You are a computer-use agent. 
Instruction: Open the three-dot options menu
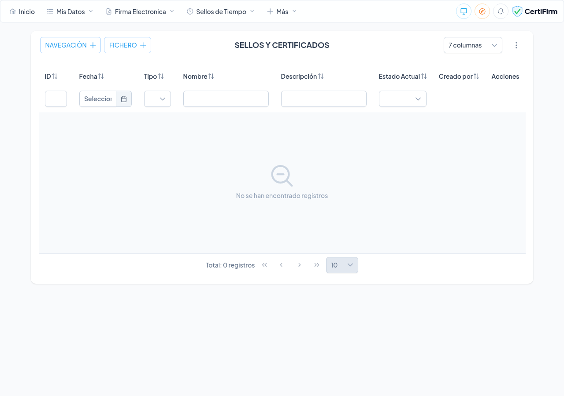click(x=516, y=45)
